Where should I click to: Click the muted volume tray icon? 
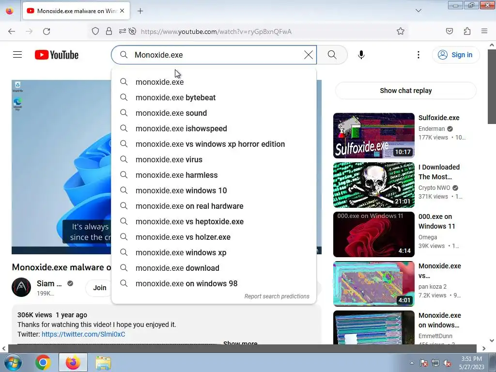click(x=447, y=363)
